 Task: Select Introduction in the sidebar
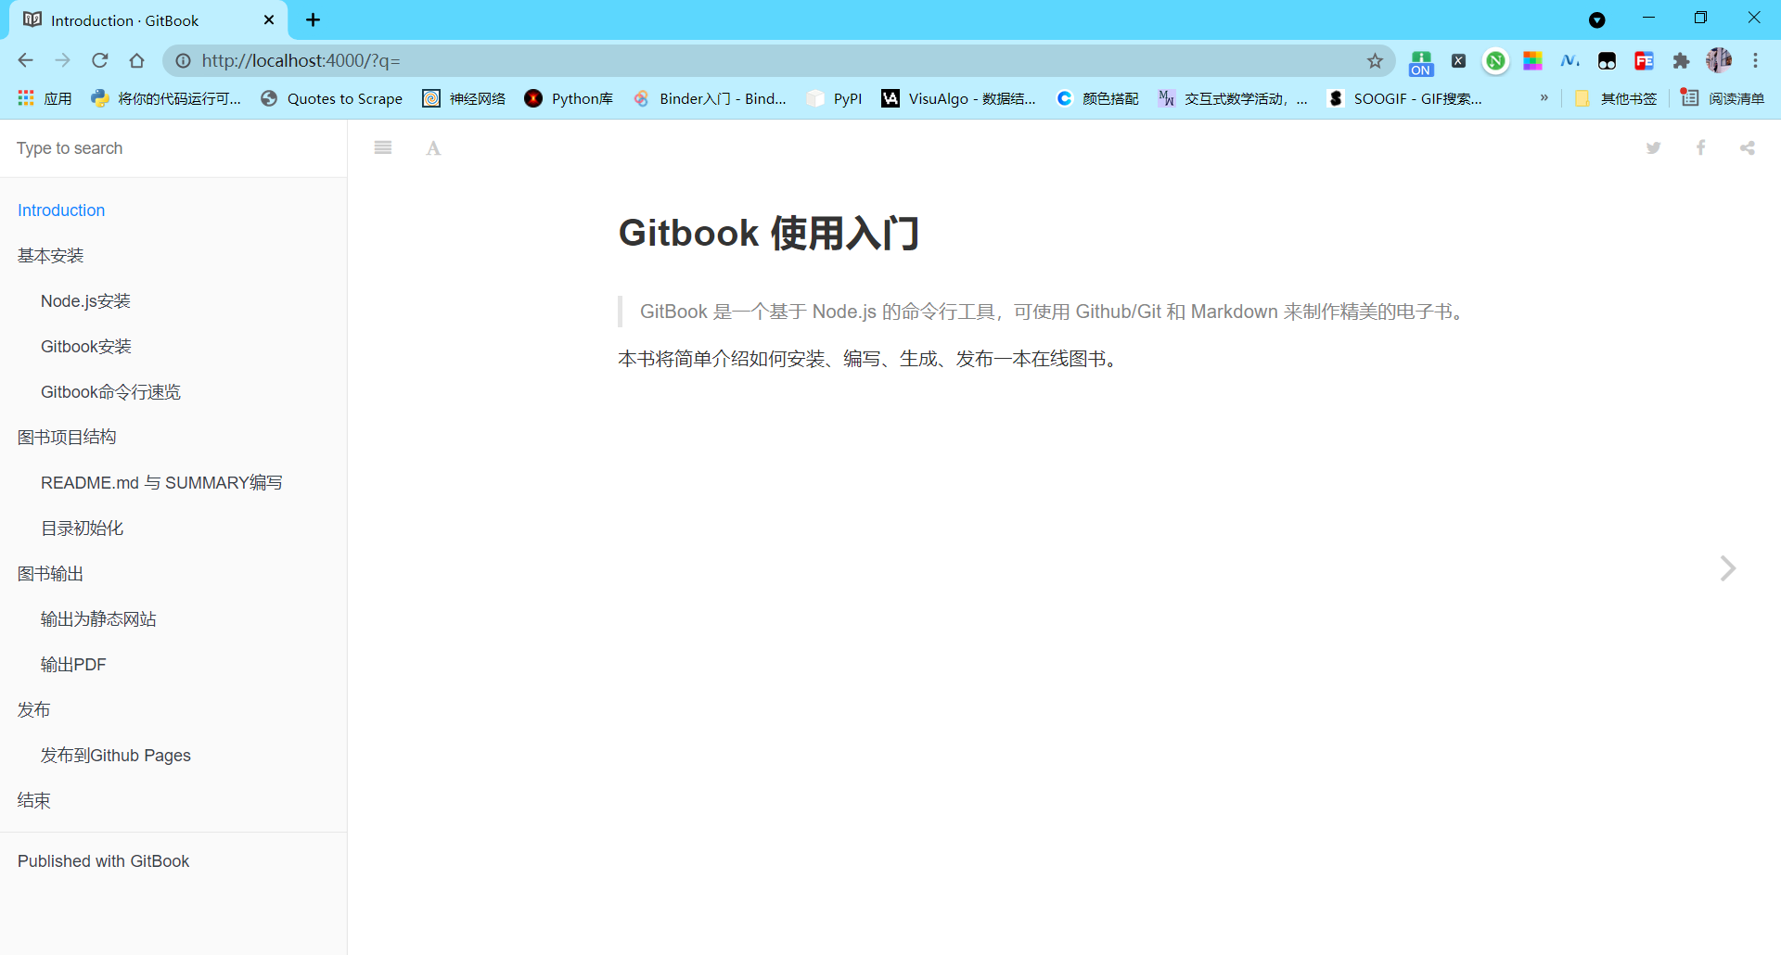61,210
